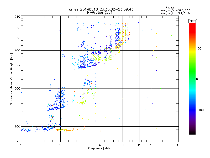Select the 'mean, sd,O: -86.8, 20.5' text
The width and height of the screenshot is (210, 158).
click(175, 10)
